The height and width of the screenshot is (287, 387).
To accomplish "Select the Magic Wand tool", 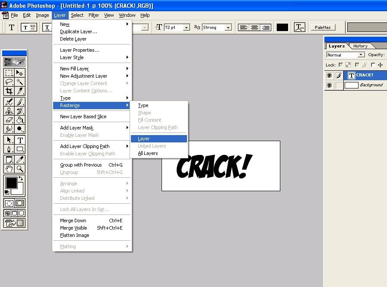I will point(20,82).
